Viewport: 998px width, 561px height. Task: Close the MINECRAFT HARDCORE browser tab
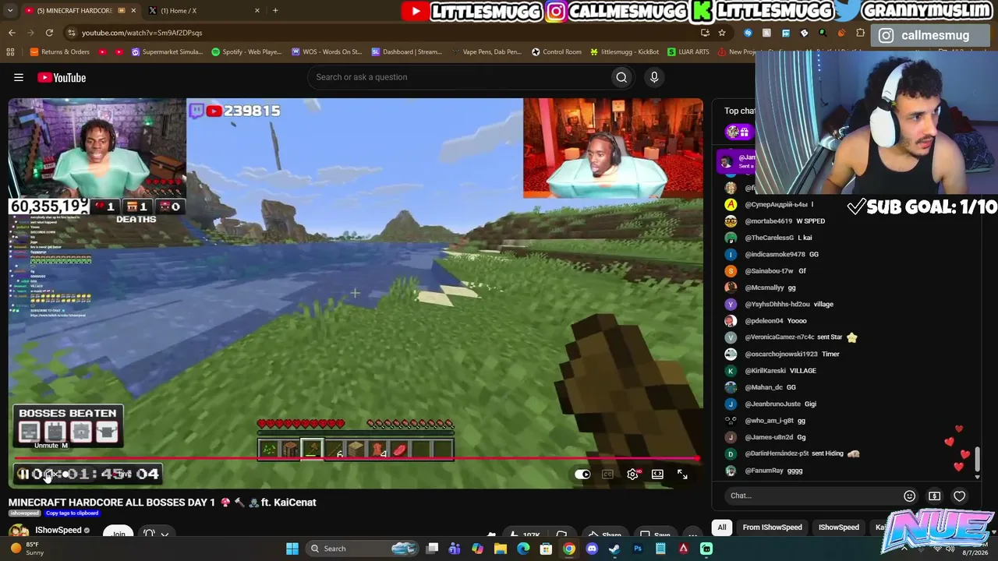coord(133,11)
